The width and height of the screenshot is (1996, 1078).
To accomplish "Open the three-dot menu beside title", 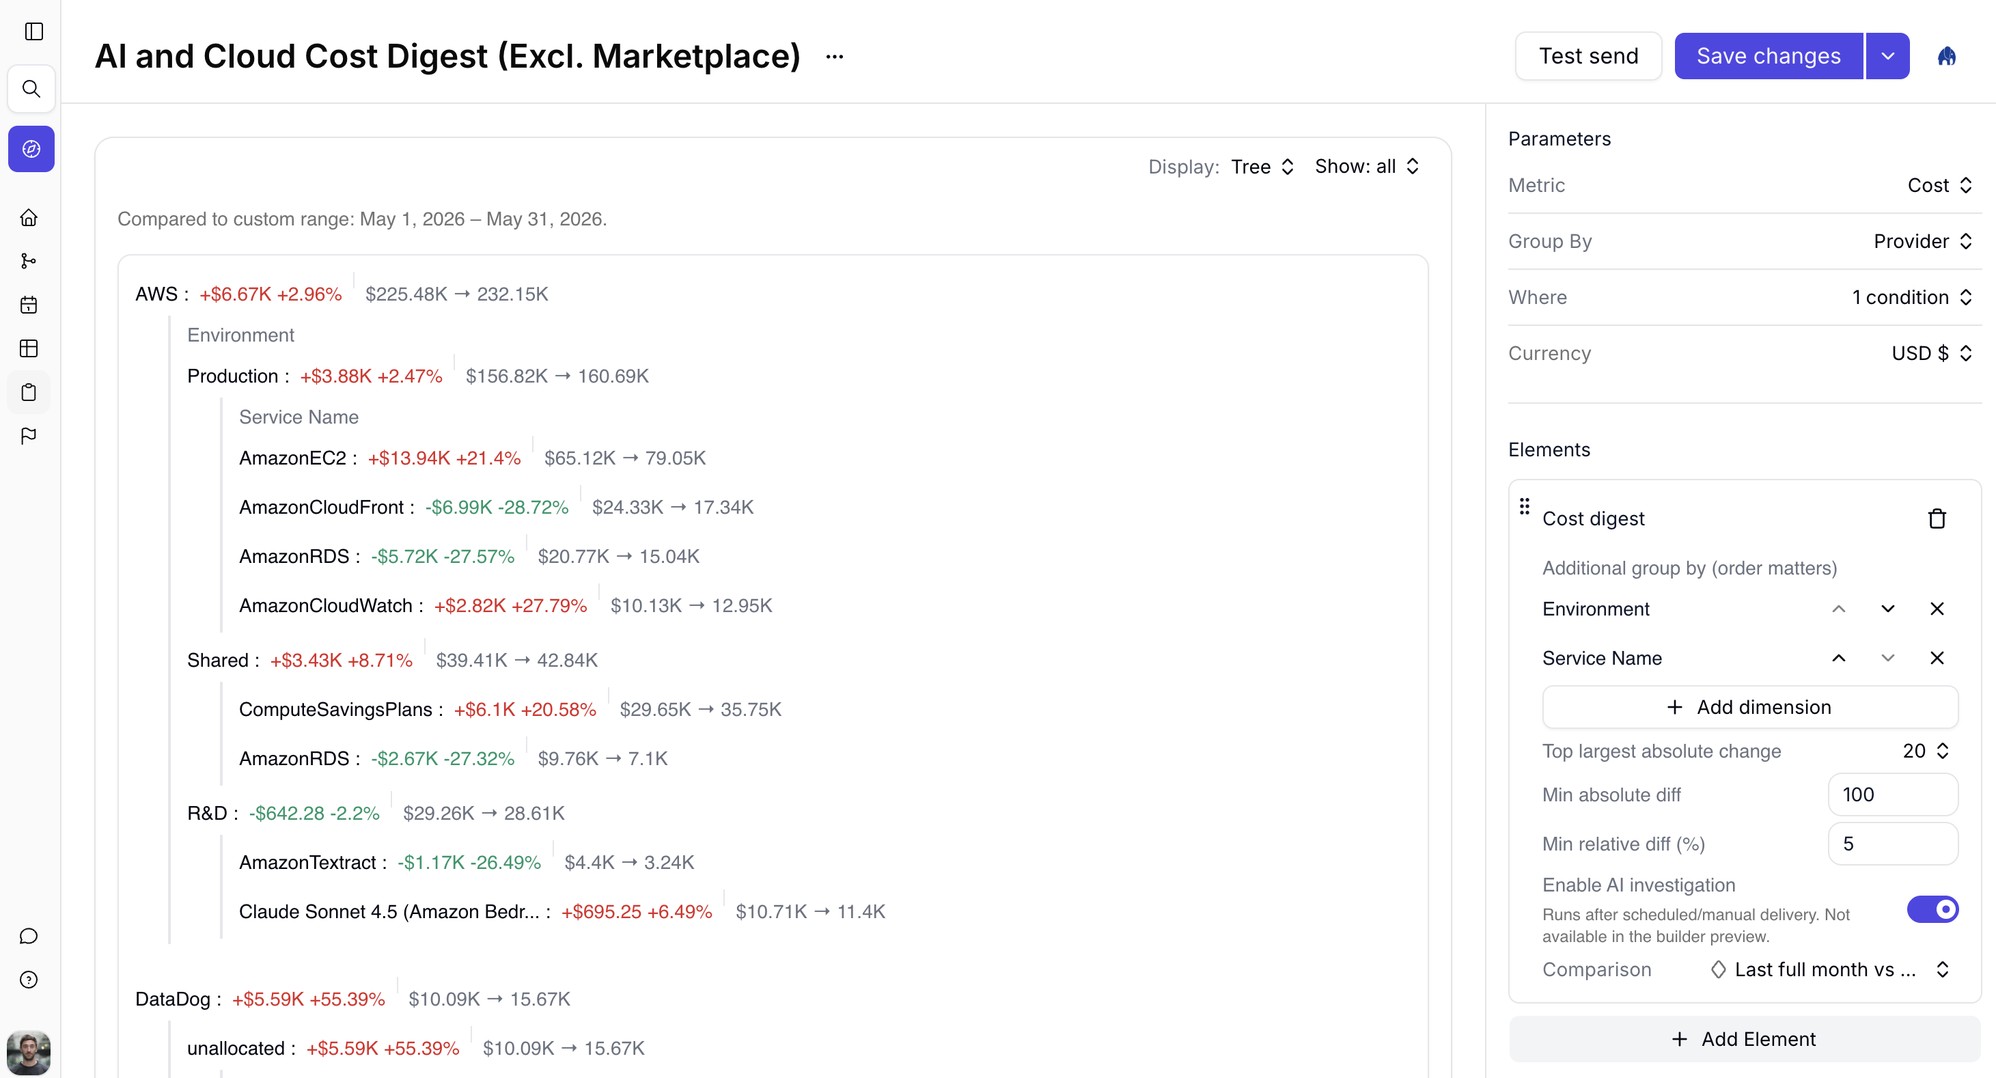I will (835, 57).
